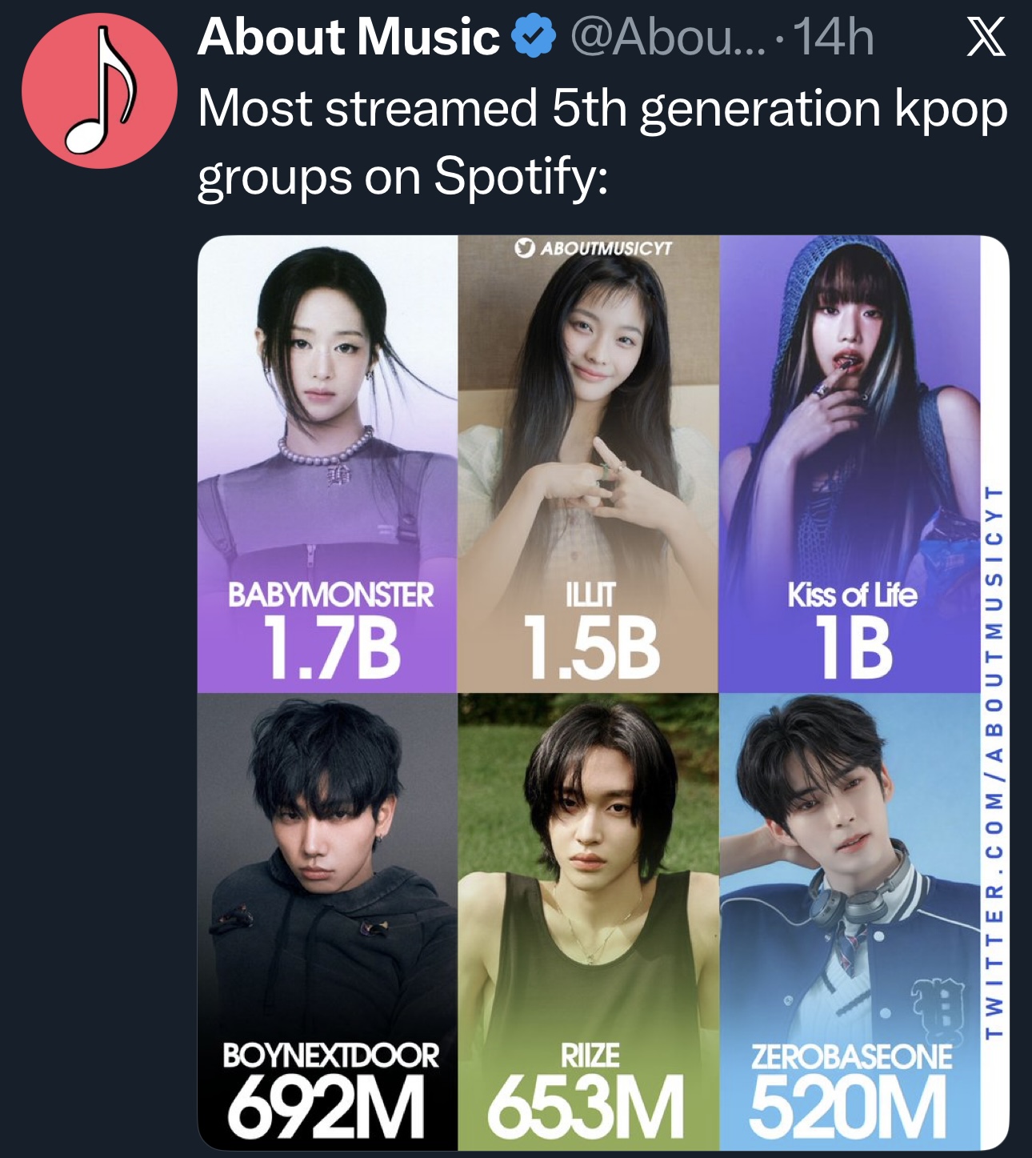Image resolution: width=1032 pixels, height=1158 pixels.
Task: Click the Twitter bird ABOUTMUSICYT watermark
Action: tap(593, 248)
